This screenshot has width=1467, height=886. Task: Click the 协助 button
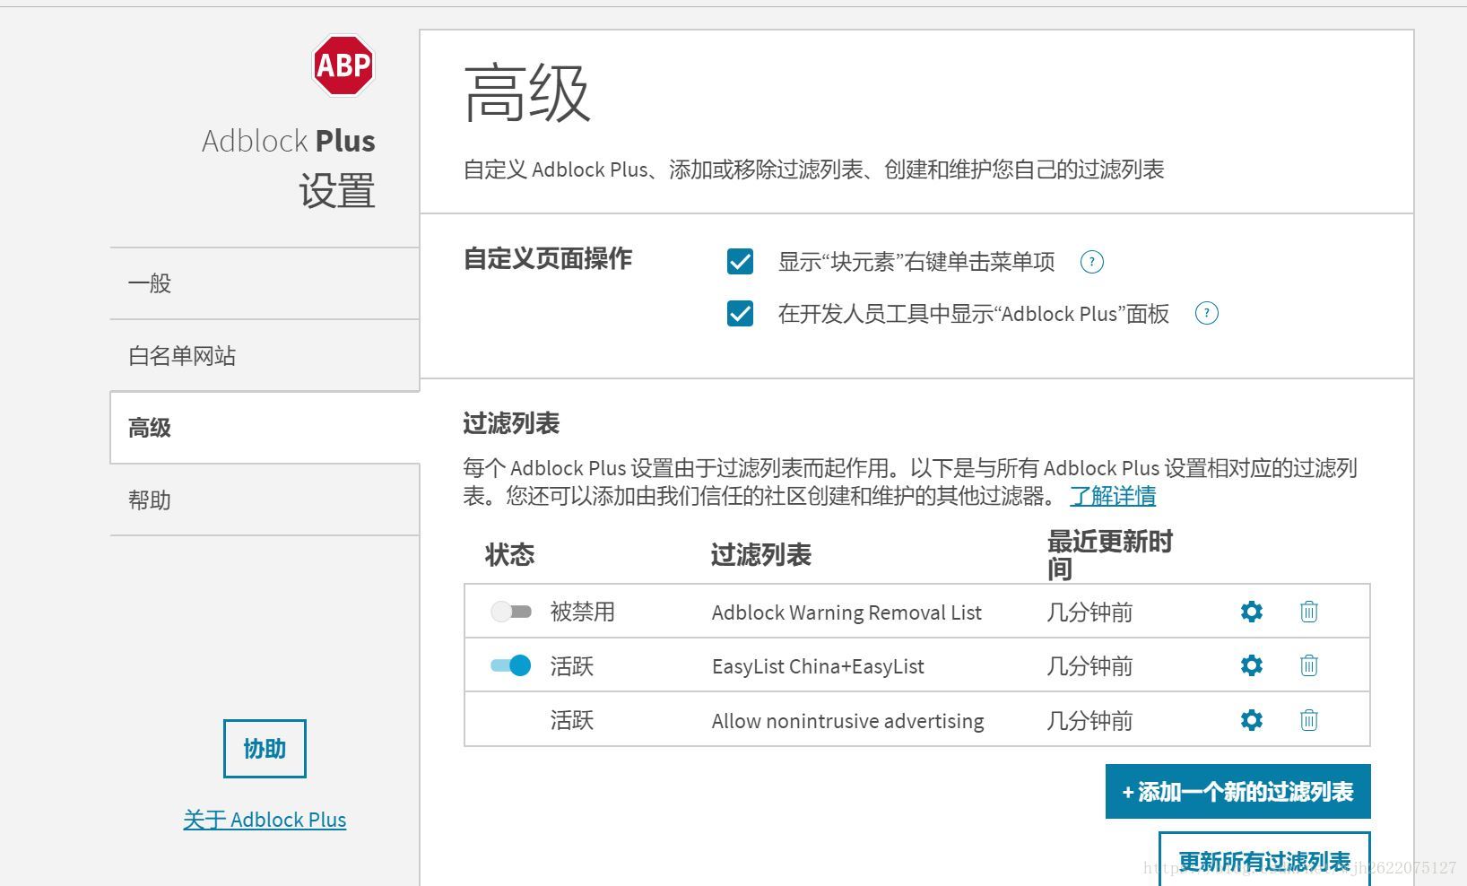(265, 749)
